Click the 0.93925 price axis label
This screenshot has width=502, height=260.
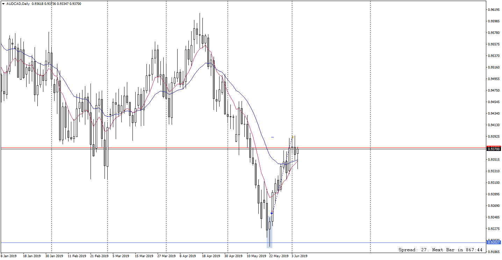coord(494,136)
